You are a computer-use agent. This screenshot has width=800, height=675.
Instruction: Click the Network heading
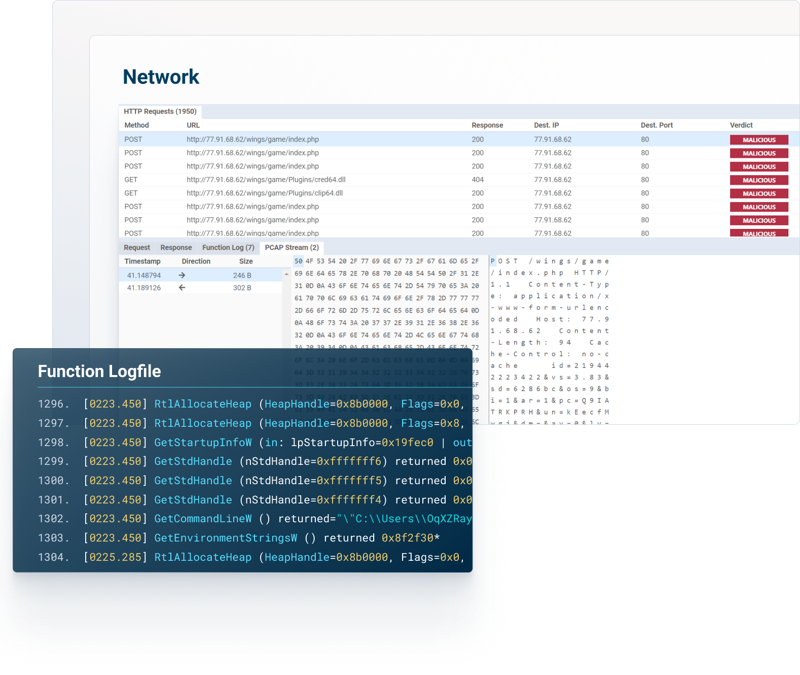click(161, 77)
